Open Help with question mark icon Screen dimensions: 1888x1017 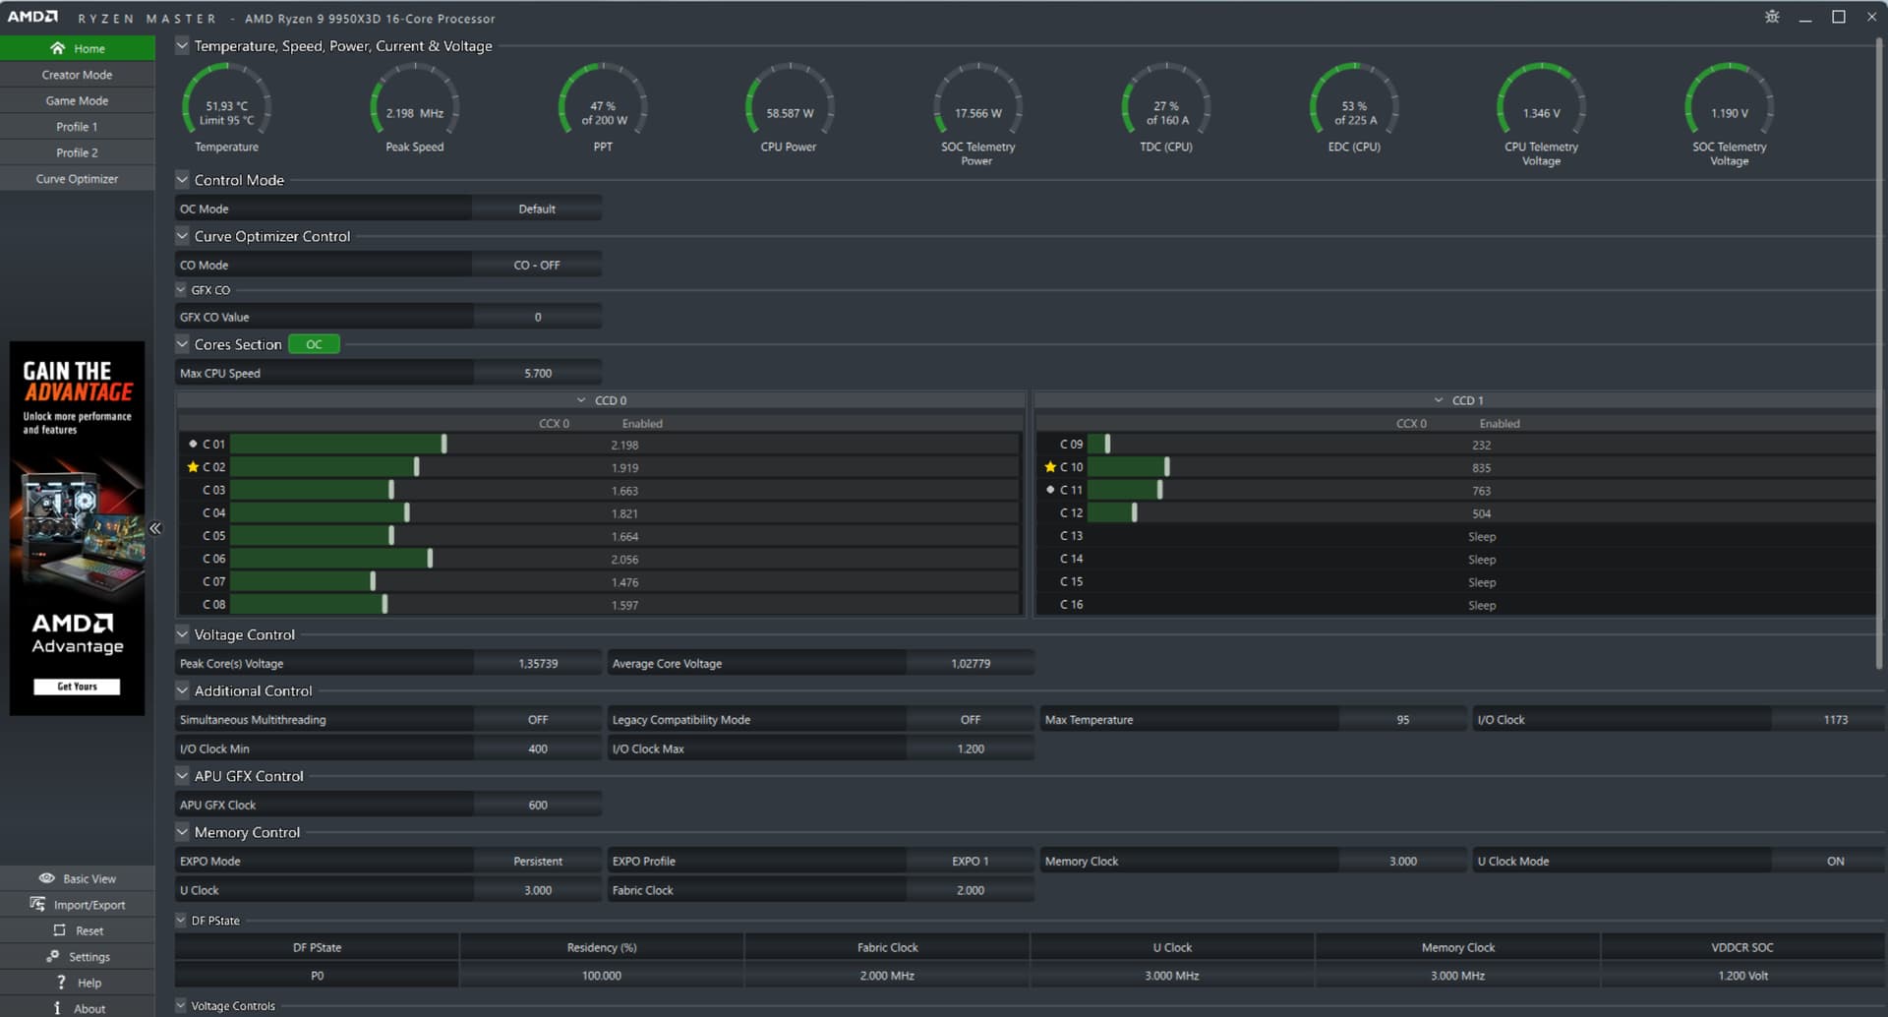point(61,983)
